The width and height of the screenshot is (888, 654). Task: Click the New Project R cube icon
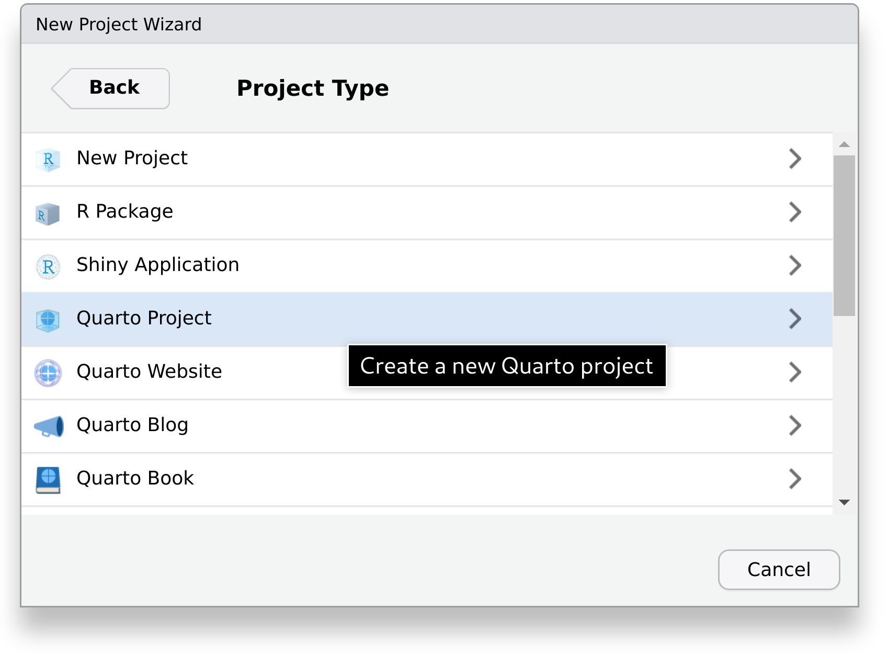48,159
